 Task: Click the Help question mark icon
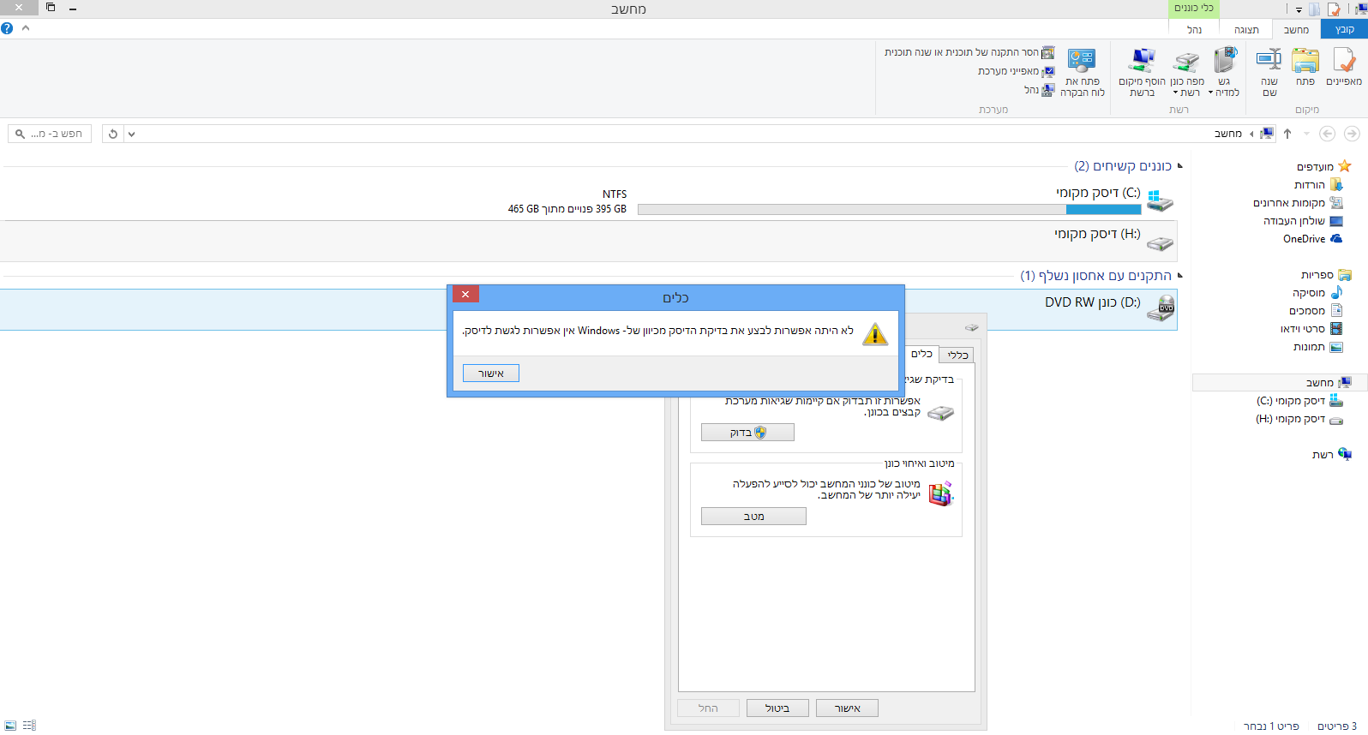click(x=7, y=28)
